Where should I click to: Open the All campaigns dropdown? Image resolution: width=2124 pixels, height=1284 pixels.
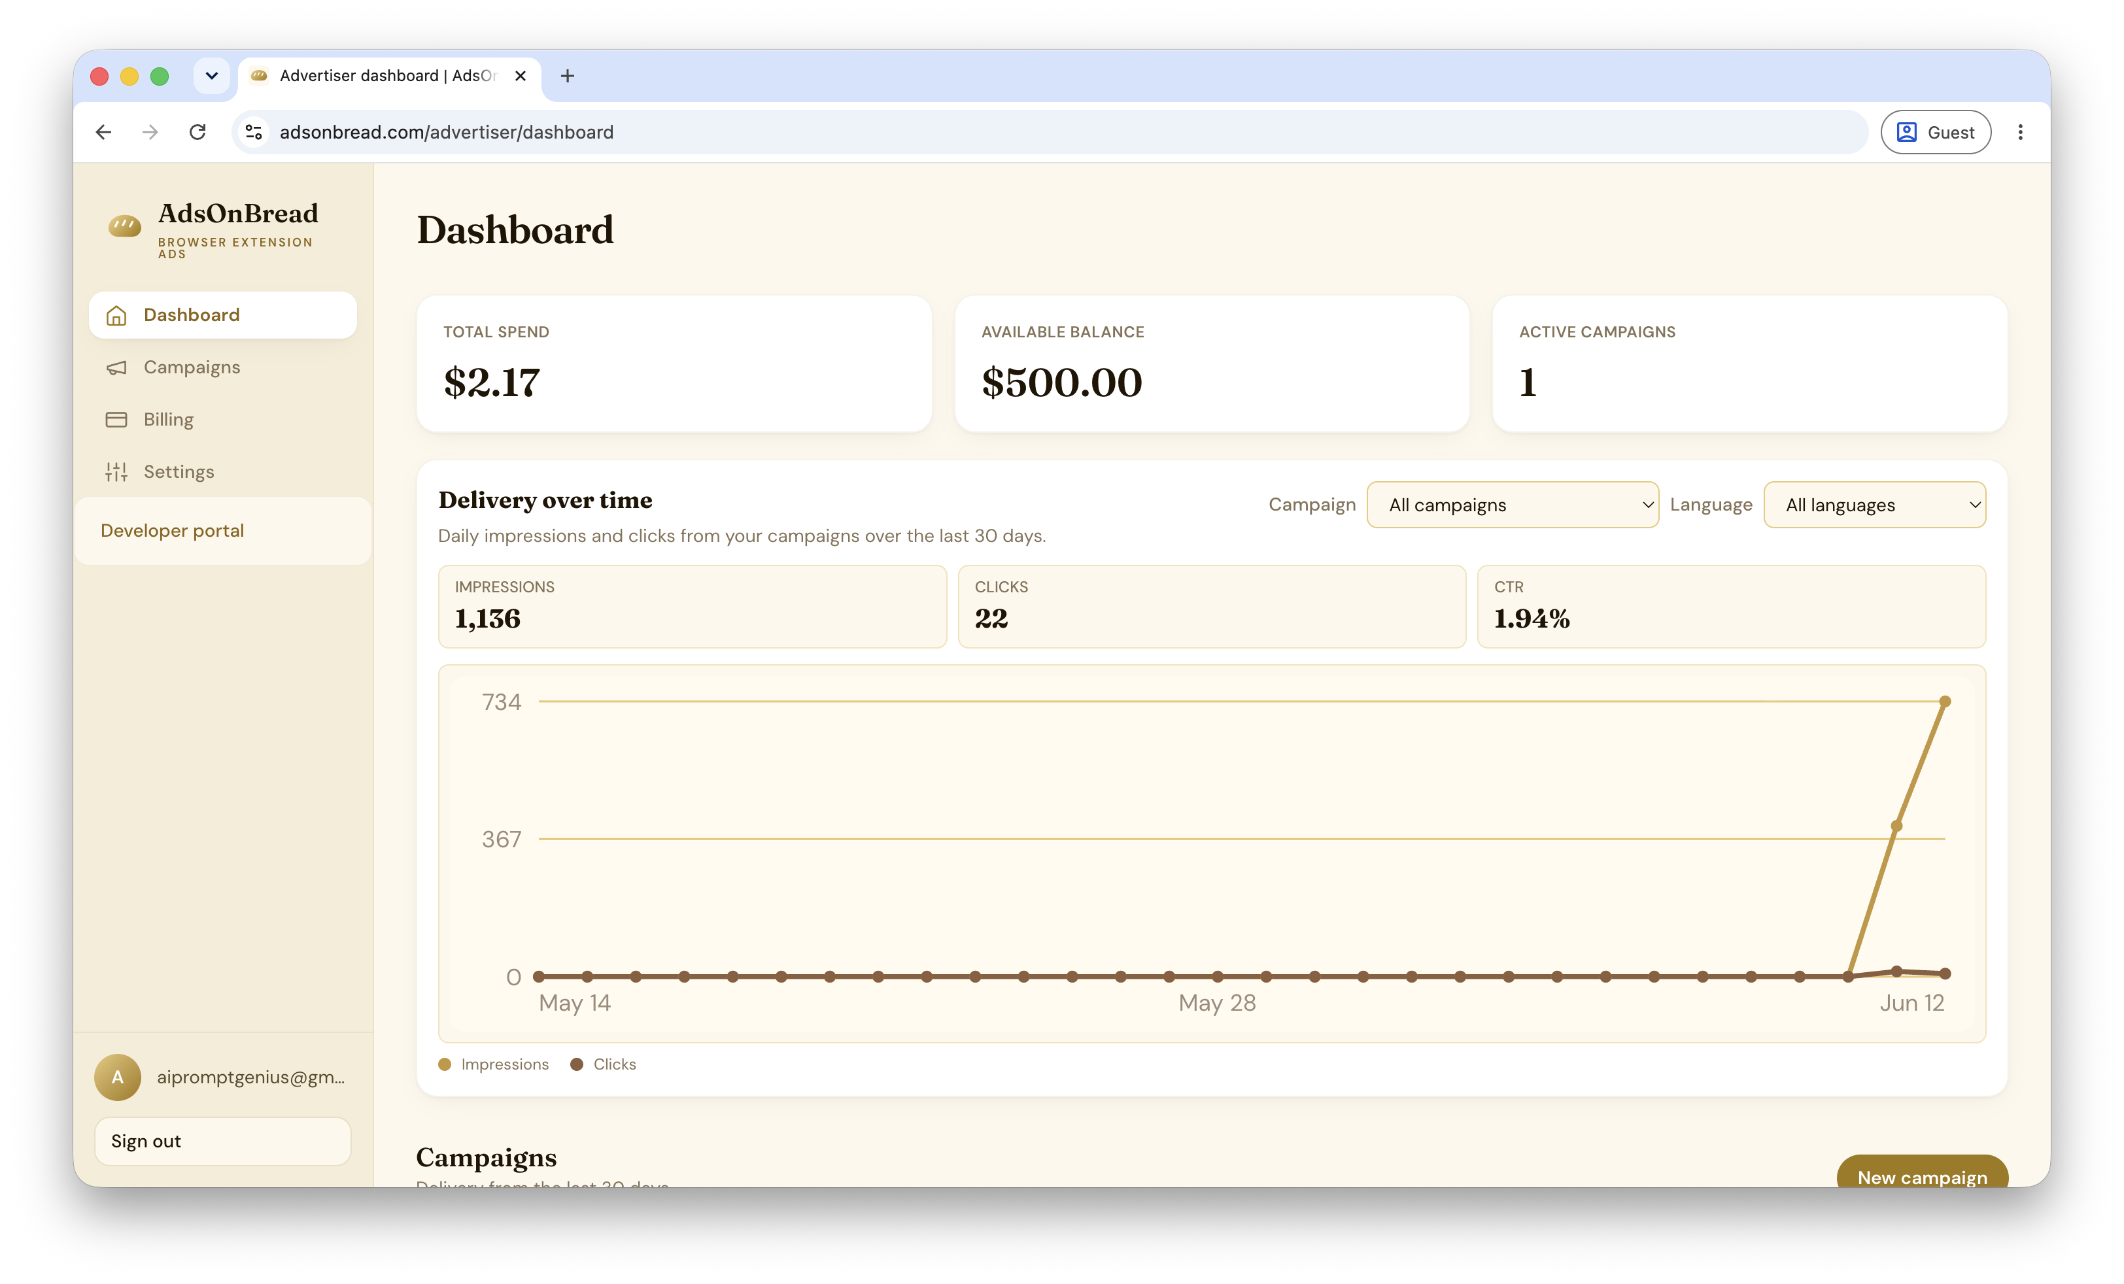pos(1512,505)
